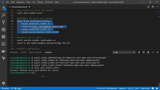
Task: Click the line 'vault auth enable azure' in editor
Action: pyautogui.click(x=29, y=13)
